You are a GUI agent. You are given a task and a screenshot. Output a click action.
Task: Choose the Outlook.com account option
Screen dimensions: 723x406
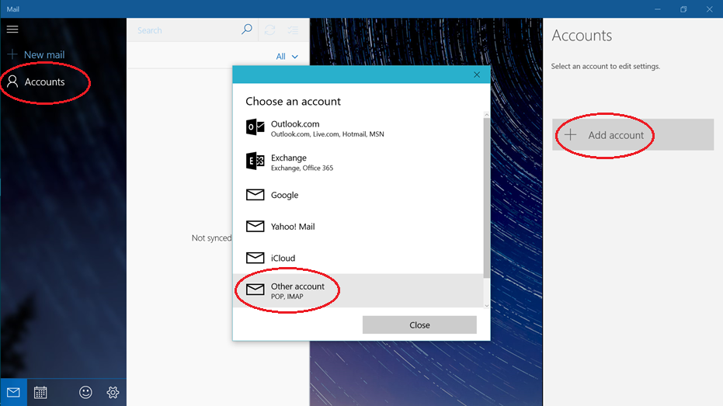[358, 128]
